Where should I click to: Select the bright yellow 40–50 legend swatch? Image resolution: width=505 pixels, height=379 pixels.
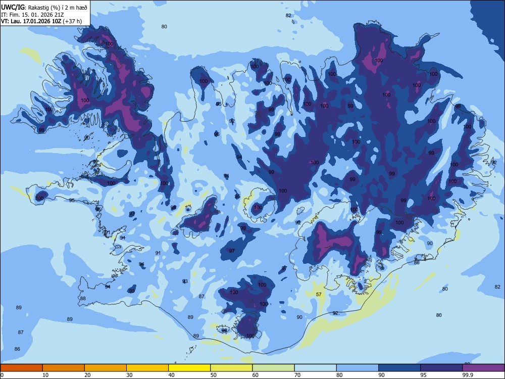pos(189,368)
